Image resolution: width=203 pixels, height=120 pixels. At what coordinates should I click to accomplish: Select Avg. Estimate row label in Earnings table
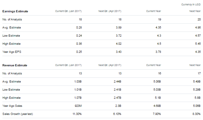(11, 28)
